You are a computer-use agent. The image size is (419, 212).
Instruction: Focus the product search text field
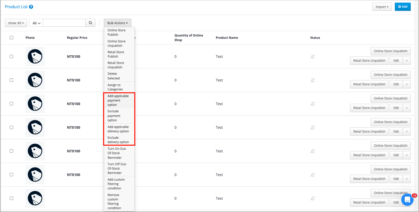[64, 23]
